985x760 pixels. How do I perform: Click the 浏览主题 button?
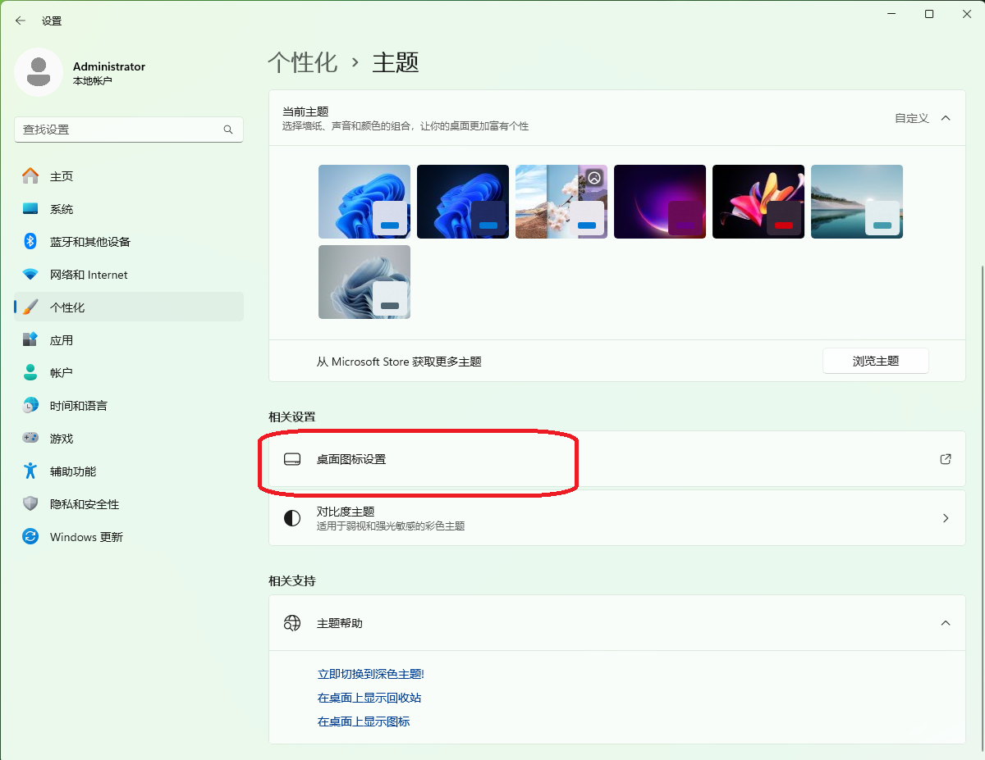(x=876, y=361)
